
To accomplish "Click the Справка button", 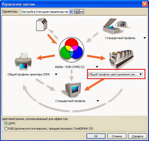I will coord(138,136).
